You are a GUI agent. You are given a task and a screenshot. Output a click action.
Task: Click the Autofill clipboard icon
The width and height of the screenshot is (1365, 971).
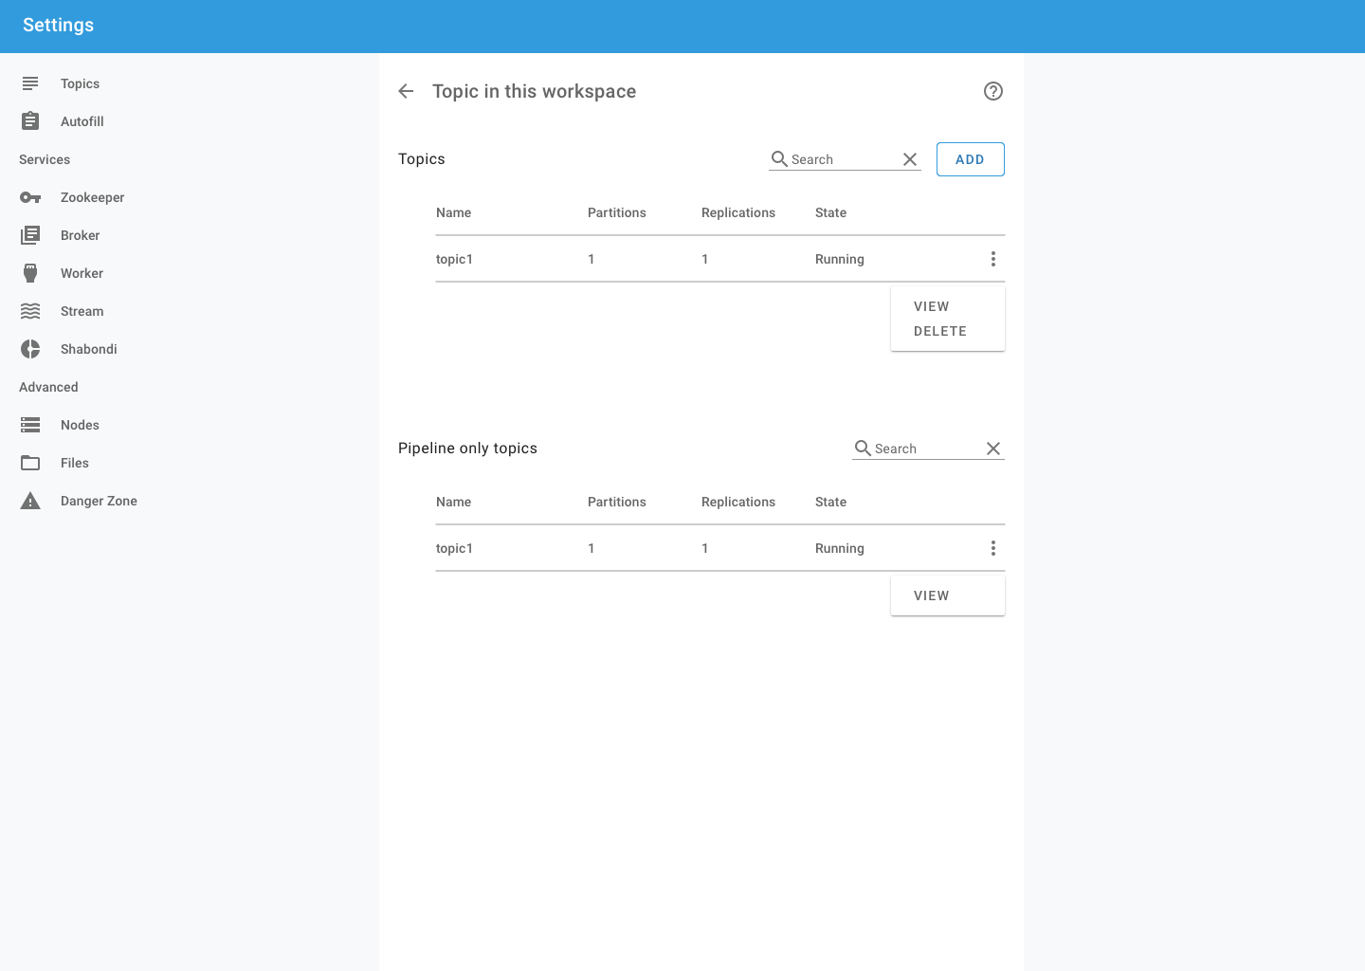30,121
